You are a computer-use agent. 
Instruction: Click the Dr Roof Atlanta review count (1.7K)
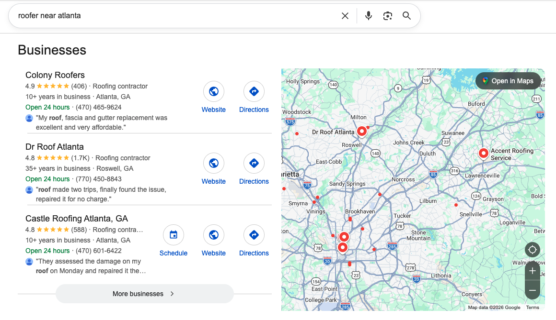point(80,158)
